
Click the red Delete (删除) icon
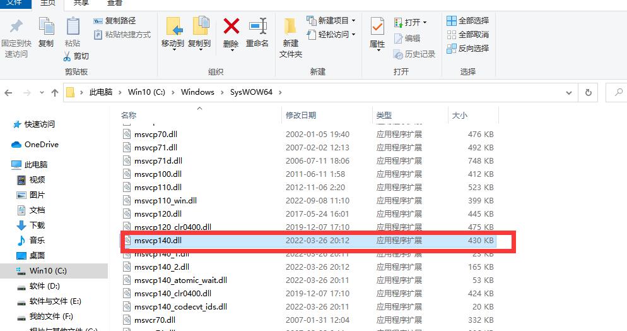coord(231,27)
